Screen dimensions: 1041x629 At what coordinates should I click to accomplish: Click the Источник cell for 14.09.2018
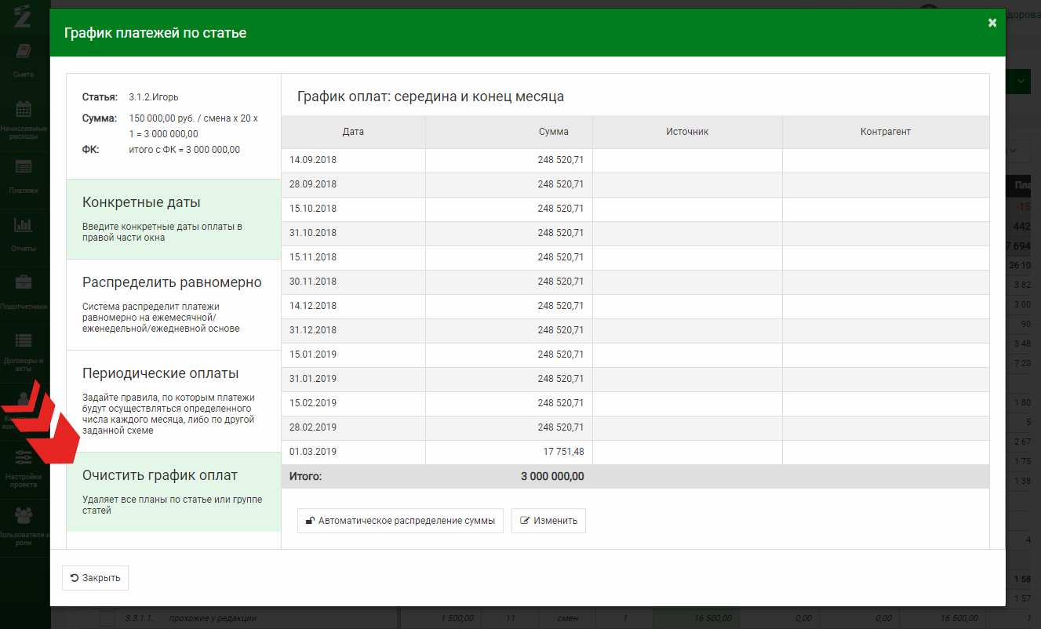(687, 160)
